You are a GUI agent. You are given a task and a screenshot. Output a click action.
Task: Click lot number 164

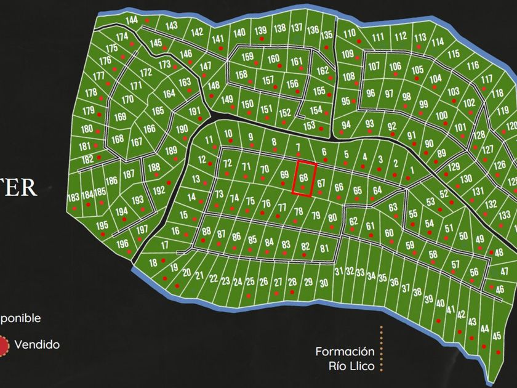pyautogui.click(x=169, y=94)
